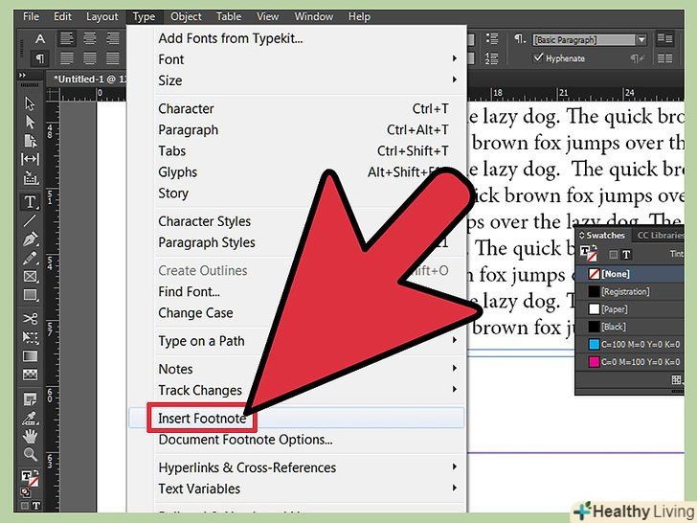This screenshot has width=697, height=523.
Task: Toggle the Hyphenate checkbox
Action: coord(538,58)
